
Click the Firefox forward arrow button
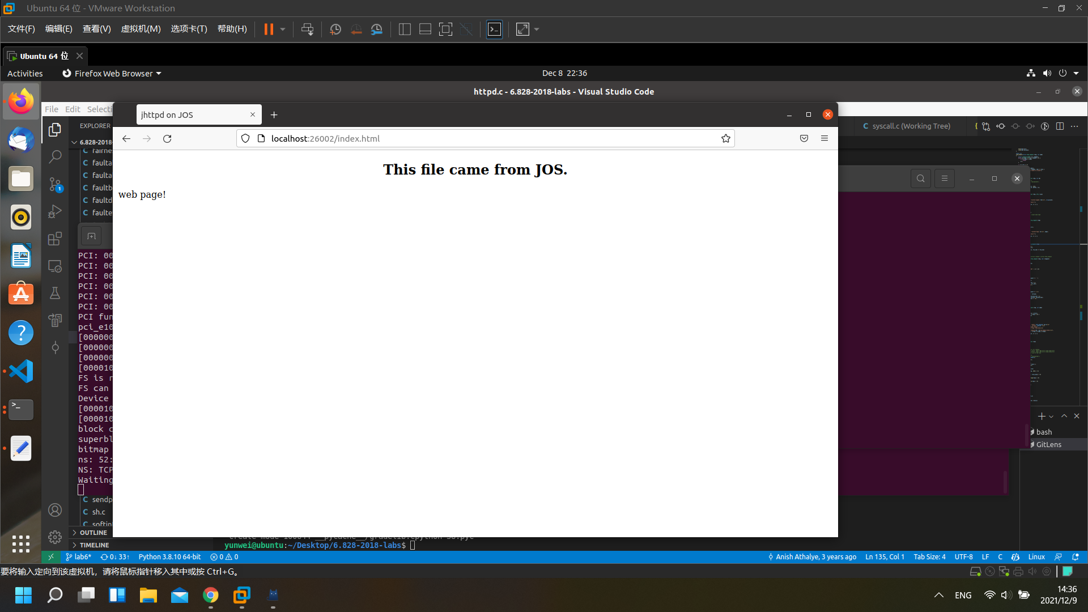(x=147, y=139)
